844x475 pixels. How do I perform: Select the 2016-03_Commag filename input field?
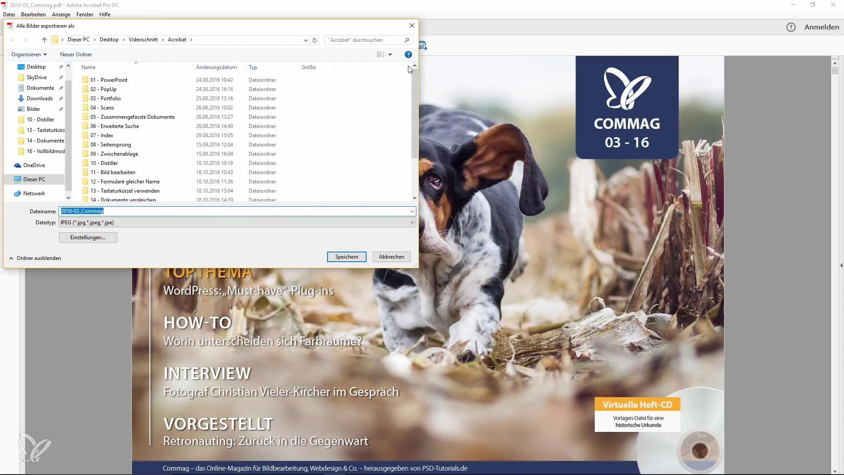pyautogui.click(x=237, y=211)
